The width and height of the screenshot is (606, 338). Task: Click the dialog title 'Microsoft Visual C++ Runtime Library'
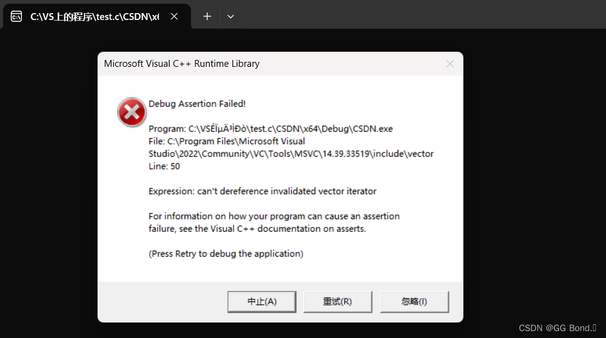182,64
